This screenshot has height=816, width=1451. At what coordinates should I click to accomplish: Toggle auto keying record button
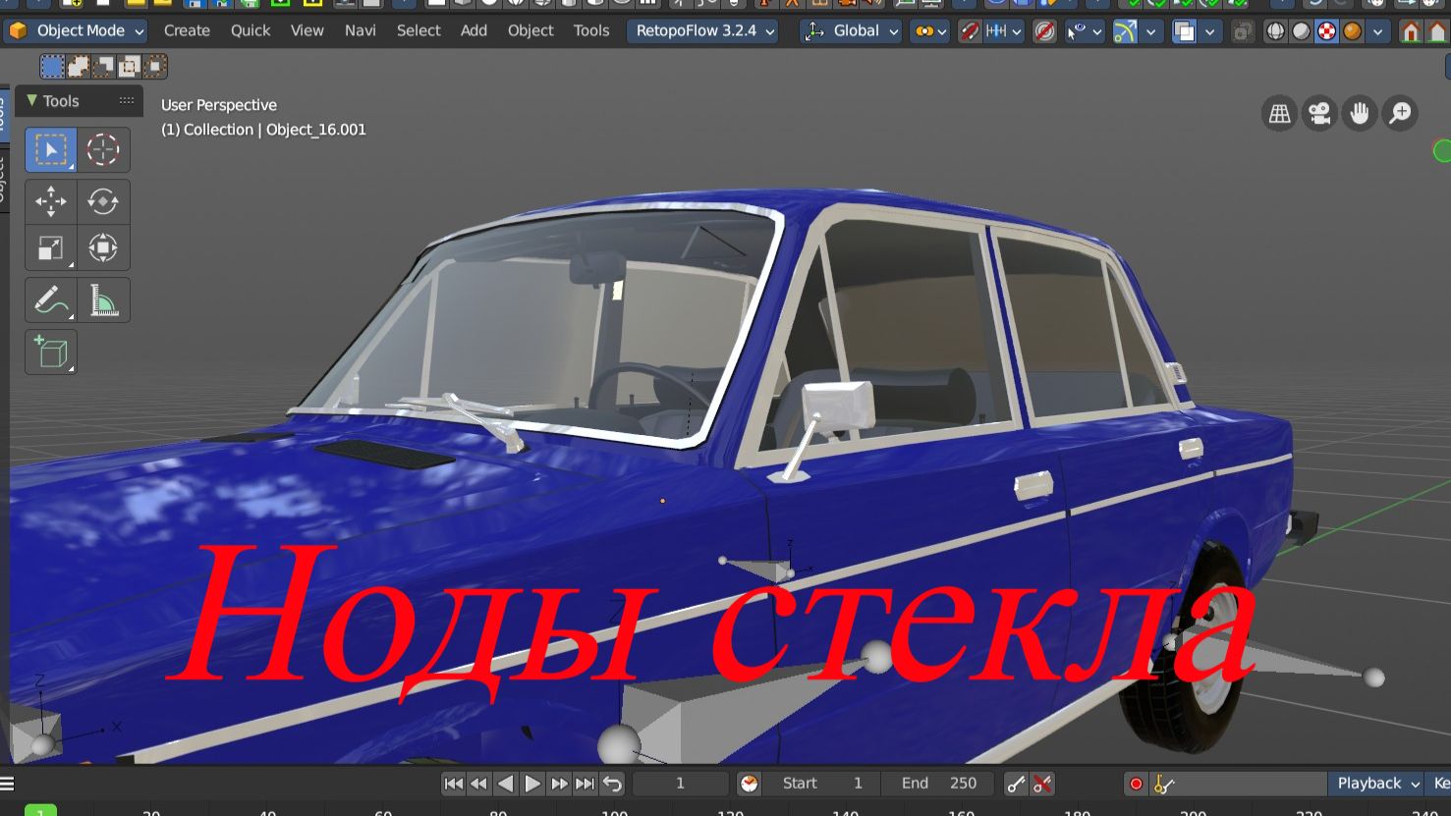1137,784
